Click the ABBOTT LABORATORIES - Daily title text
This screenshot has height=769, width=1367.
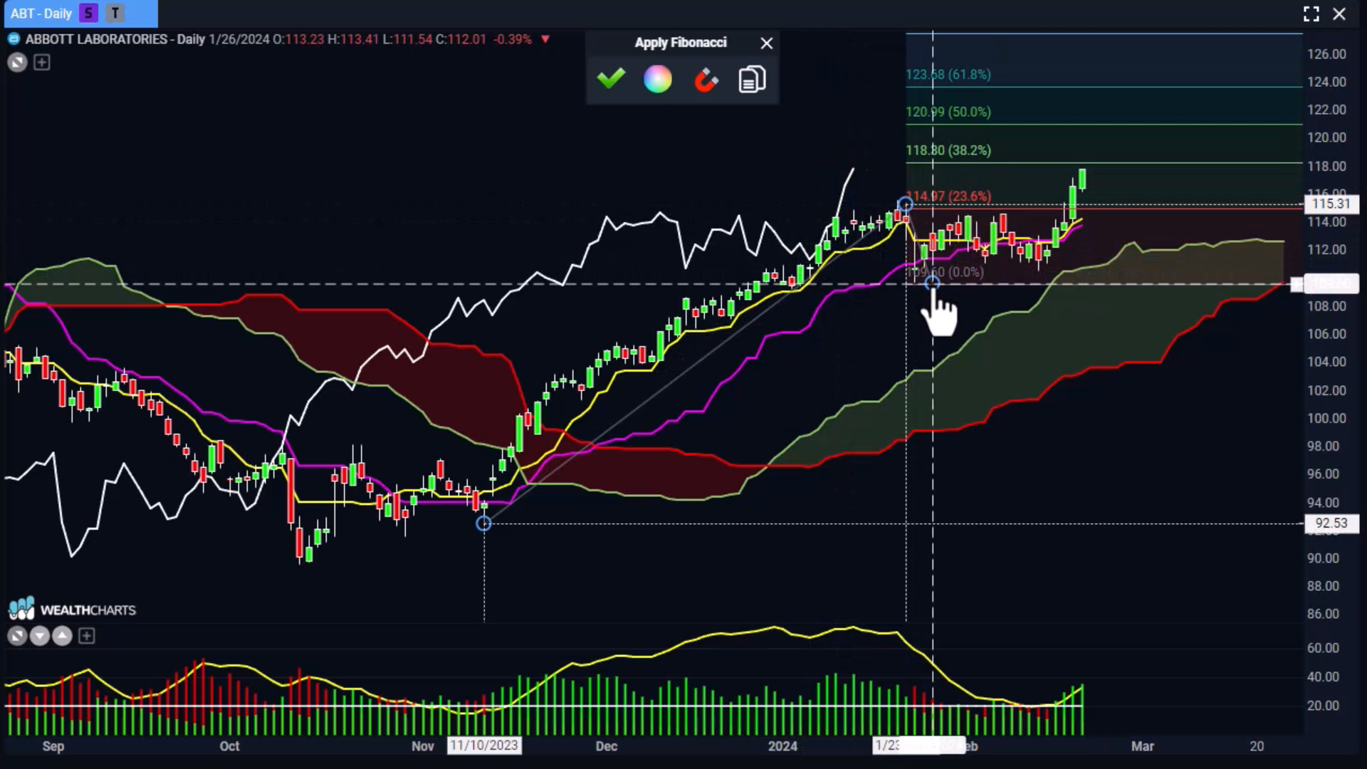point(115,39)
